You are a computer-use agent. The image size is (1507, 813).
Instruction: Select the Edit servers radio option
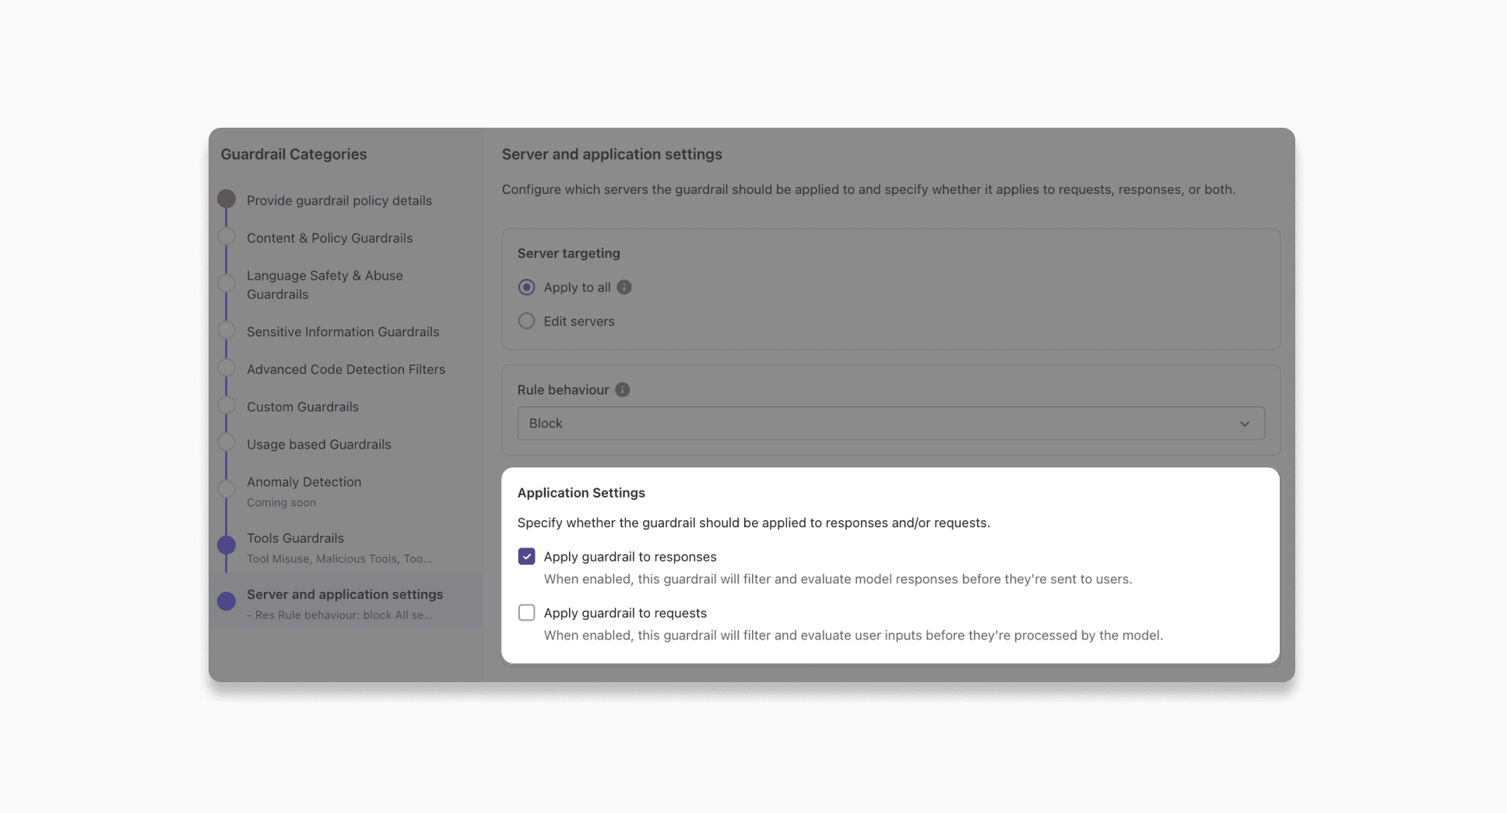pos(527,321)
